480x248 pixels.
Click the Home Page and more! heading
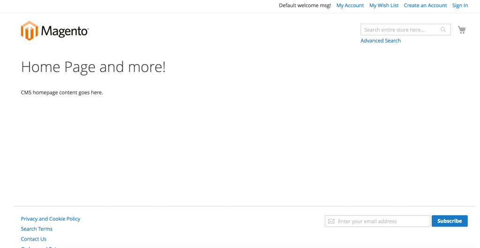pyautogui.click(x=93, y=67)
